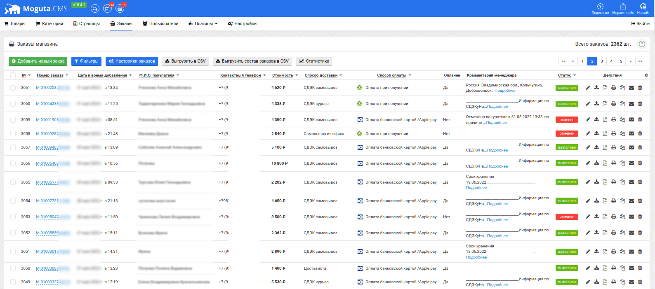Screen dimensions: 655x289
Task: Check the checkbox for order 3050
Action: (13, 268)
